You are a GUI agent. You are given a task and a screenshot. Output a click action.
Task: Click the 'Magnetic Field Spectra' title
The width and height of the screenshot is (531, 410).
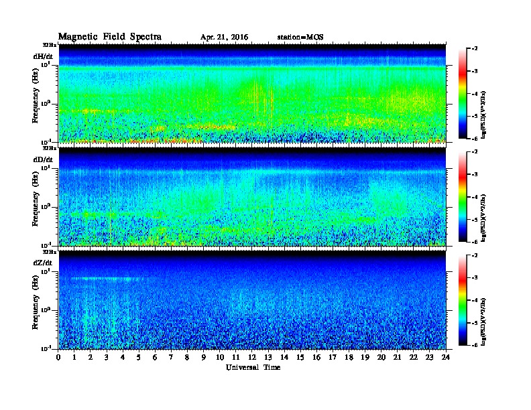(110, 37)
